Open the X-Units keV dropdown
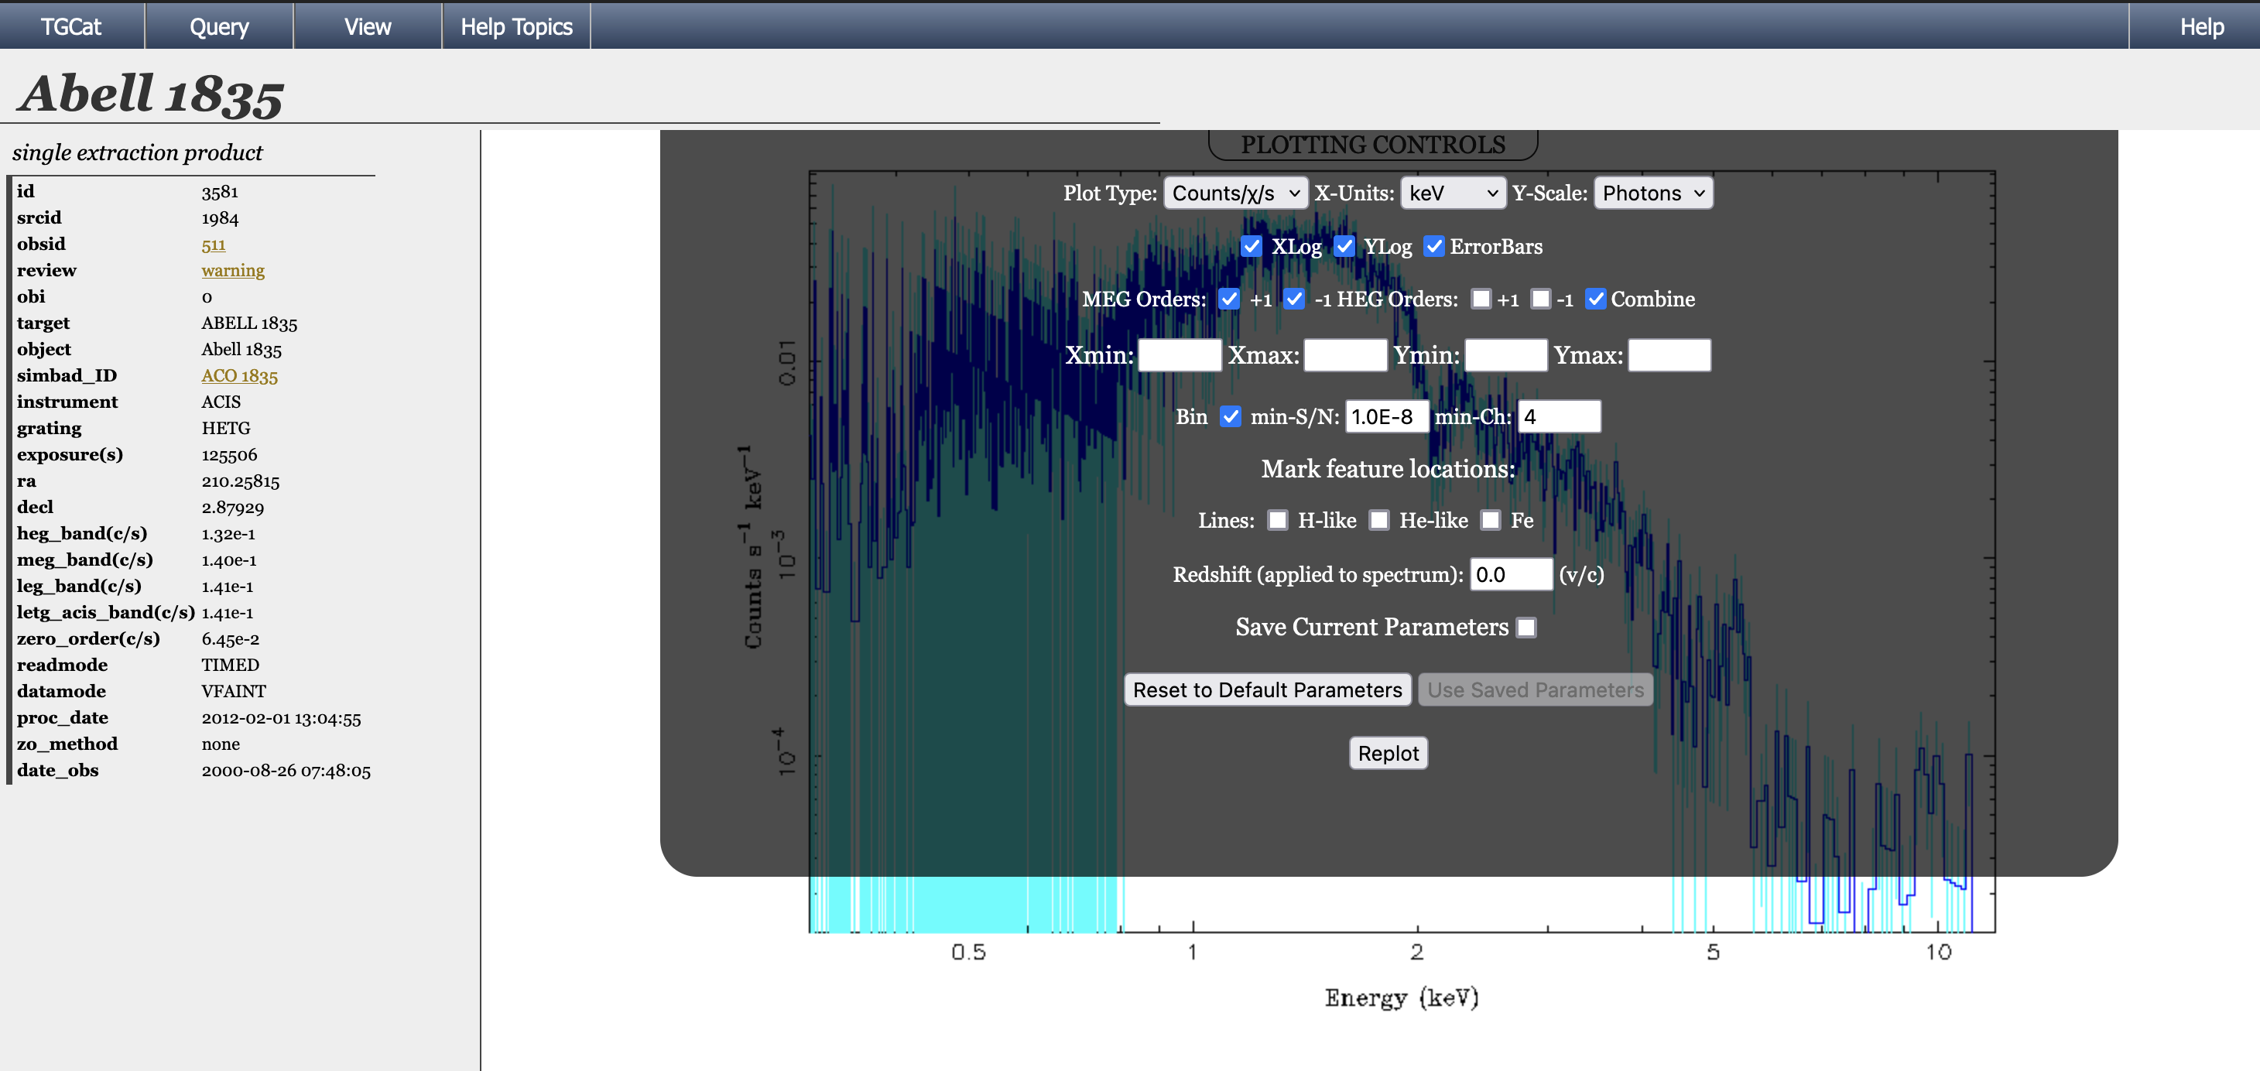The height and width of the screenshot is (1071, 2260). click(x=1453, y=193)
